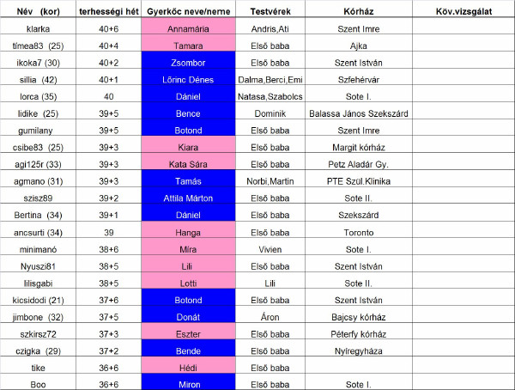Select the blue Attila Márton cell
Screen dimensions: 515x390
click(188, 198)
